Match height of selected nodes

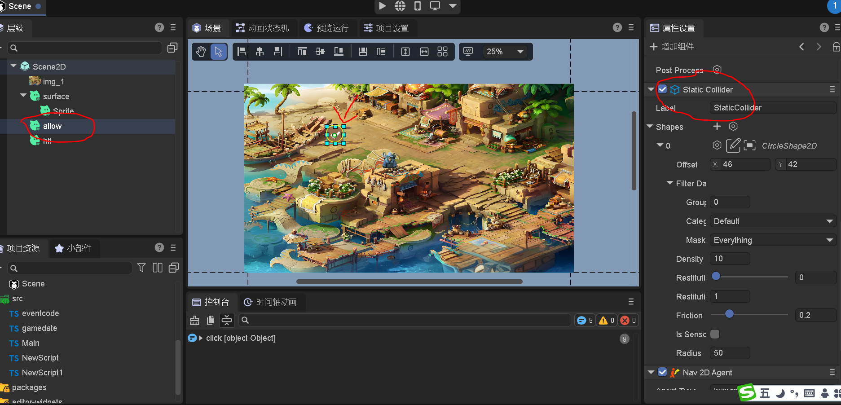click(405, 52)
